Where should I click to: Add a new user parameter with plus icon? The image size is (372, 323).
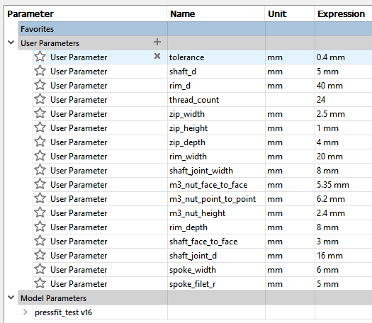[x=157, y=42]
